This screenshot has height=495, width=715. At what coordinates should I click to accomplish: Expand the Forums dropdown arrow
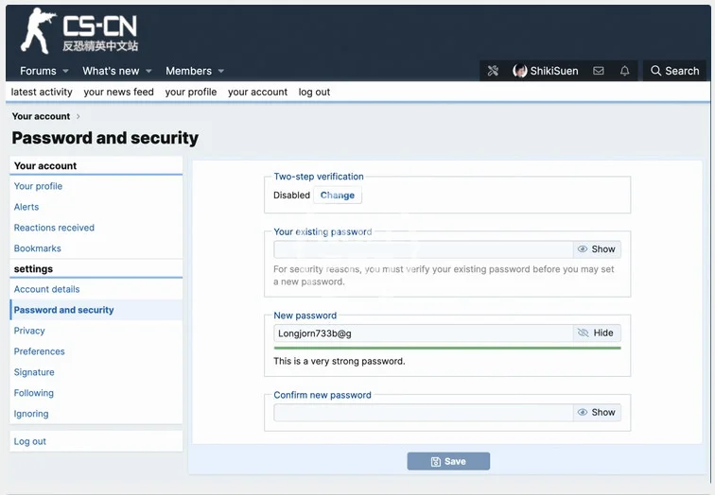click(65, 71)
